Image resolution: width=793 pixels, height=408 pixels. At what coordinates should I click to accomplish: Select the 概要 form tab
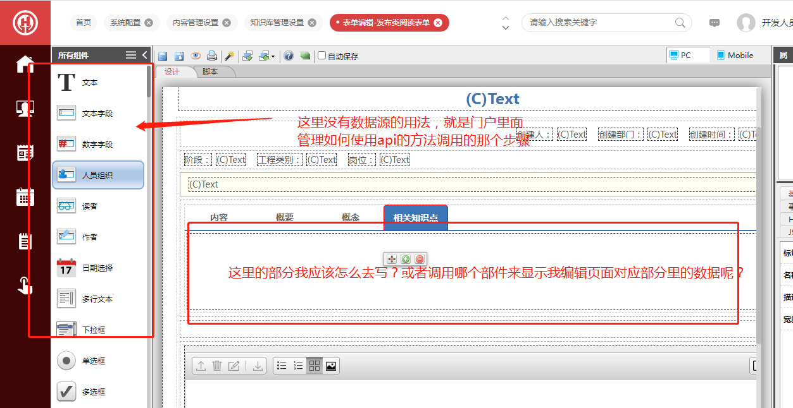285,217
